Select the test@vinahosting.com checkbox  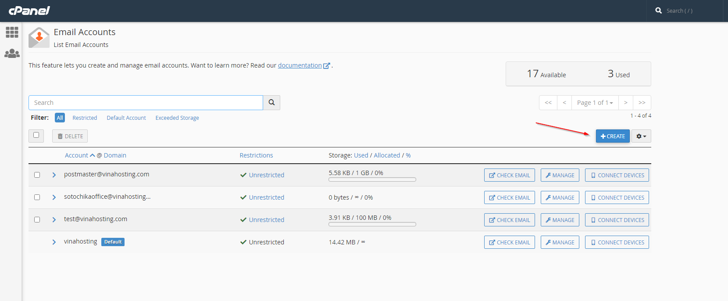(x=37, y=220)
